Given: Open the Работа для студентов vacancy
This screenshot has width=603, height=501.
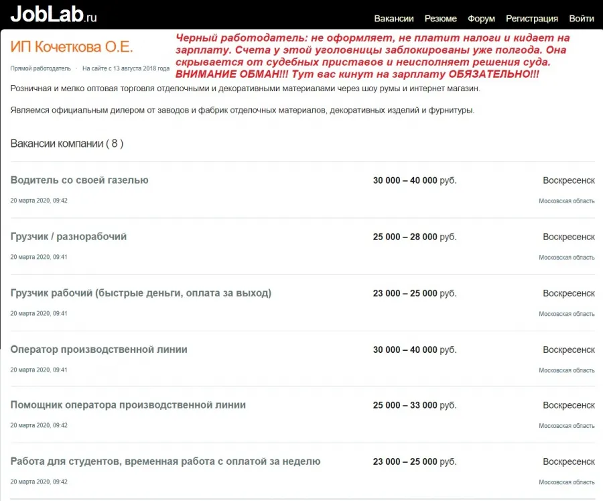Looking at the screenshot, I should coord(165,461).
